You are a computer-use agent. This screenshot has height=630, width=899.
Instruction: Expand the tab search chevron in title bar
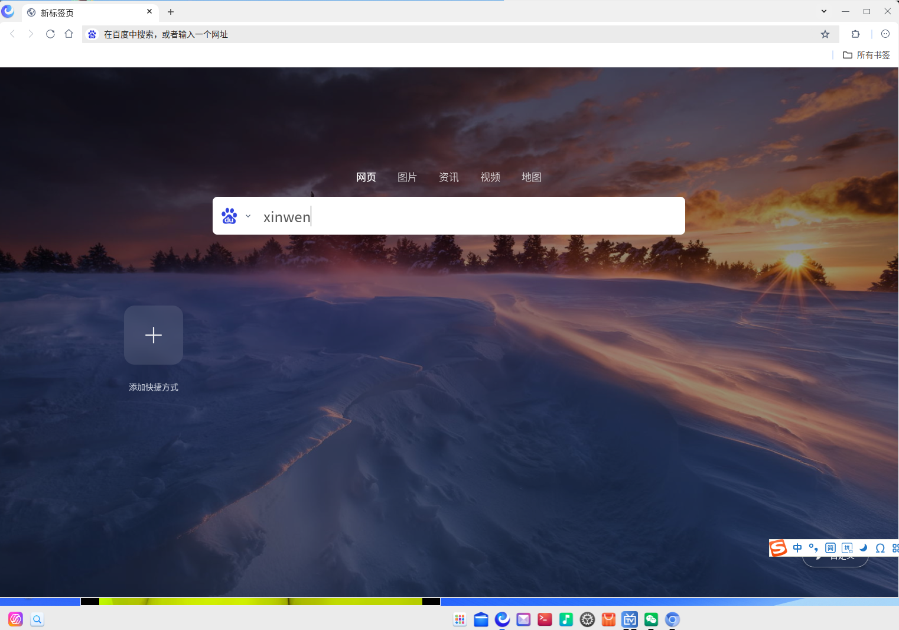(824, 11)
